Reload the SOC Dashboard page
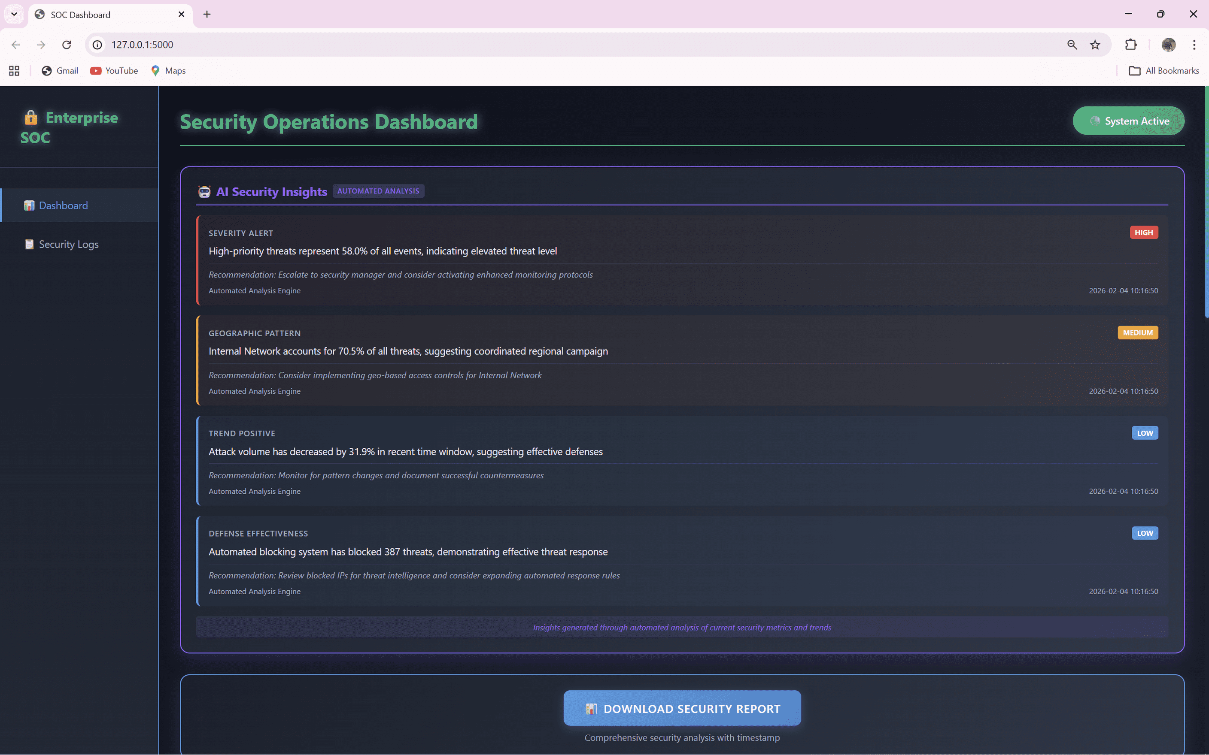The width and height of the screenshot is (1209, 755). click(x=67, y=45)
